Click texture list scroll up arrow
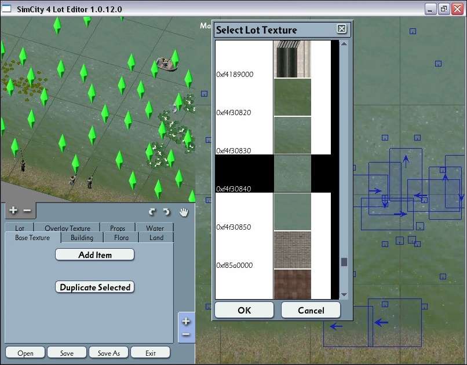Screen dimensions: 467x365 tap(344, 44)
